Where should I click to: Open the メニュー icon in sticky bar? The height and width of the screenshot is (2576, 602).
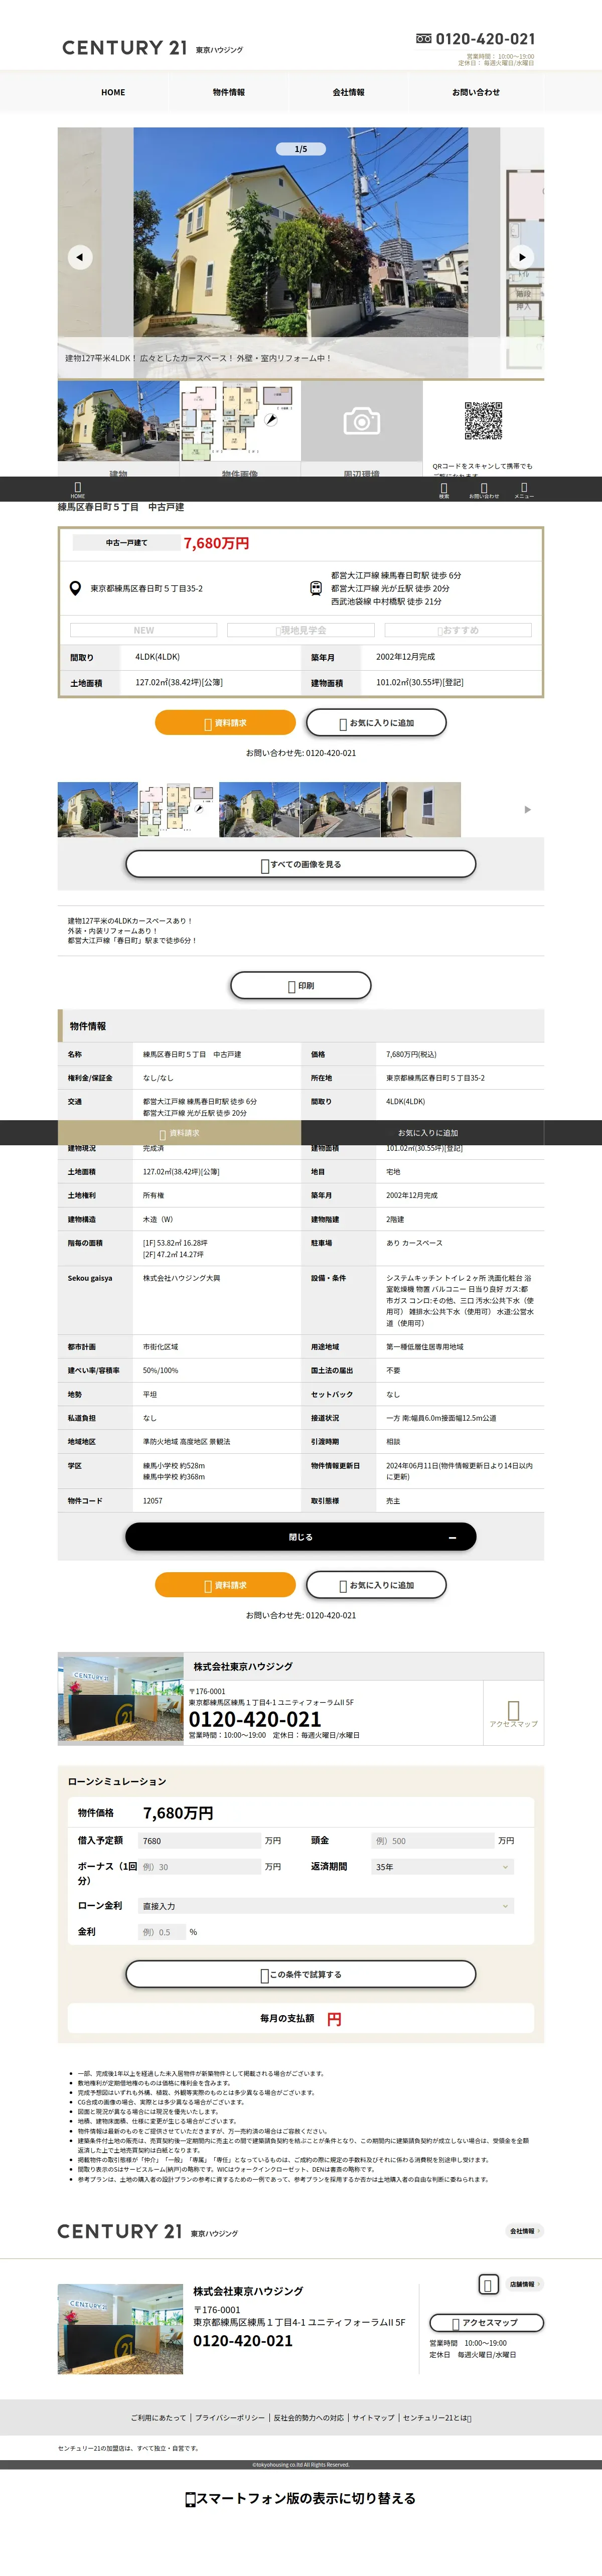pyautogui.click(x=524, y=489)
